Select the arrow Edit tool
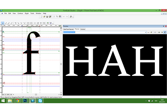 click(x=3, y=23)
